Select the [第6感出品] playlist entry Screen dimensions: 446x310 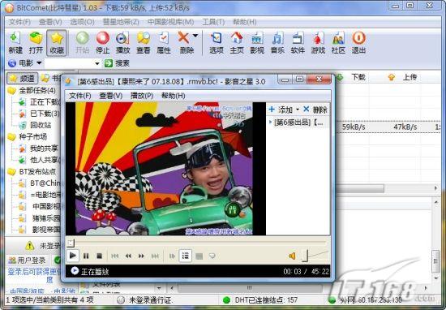click(x=298, y=123)
